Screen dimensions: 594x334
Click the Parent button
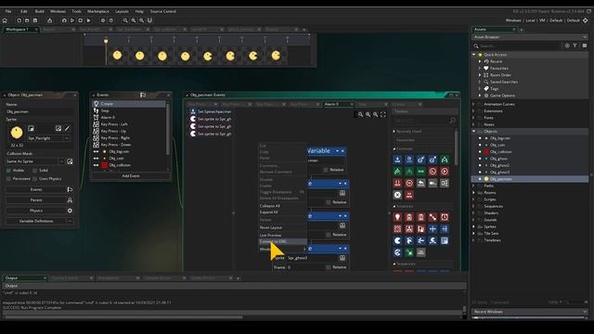(36, 200)
